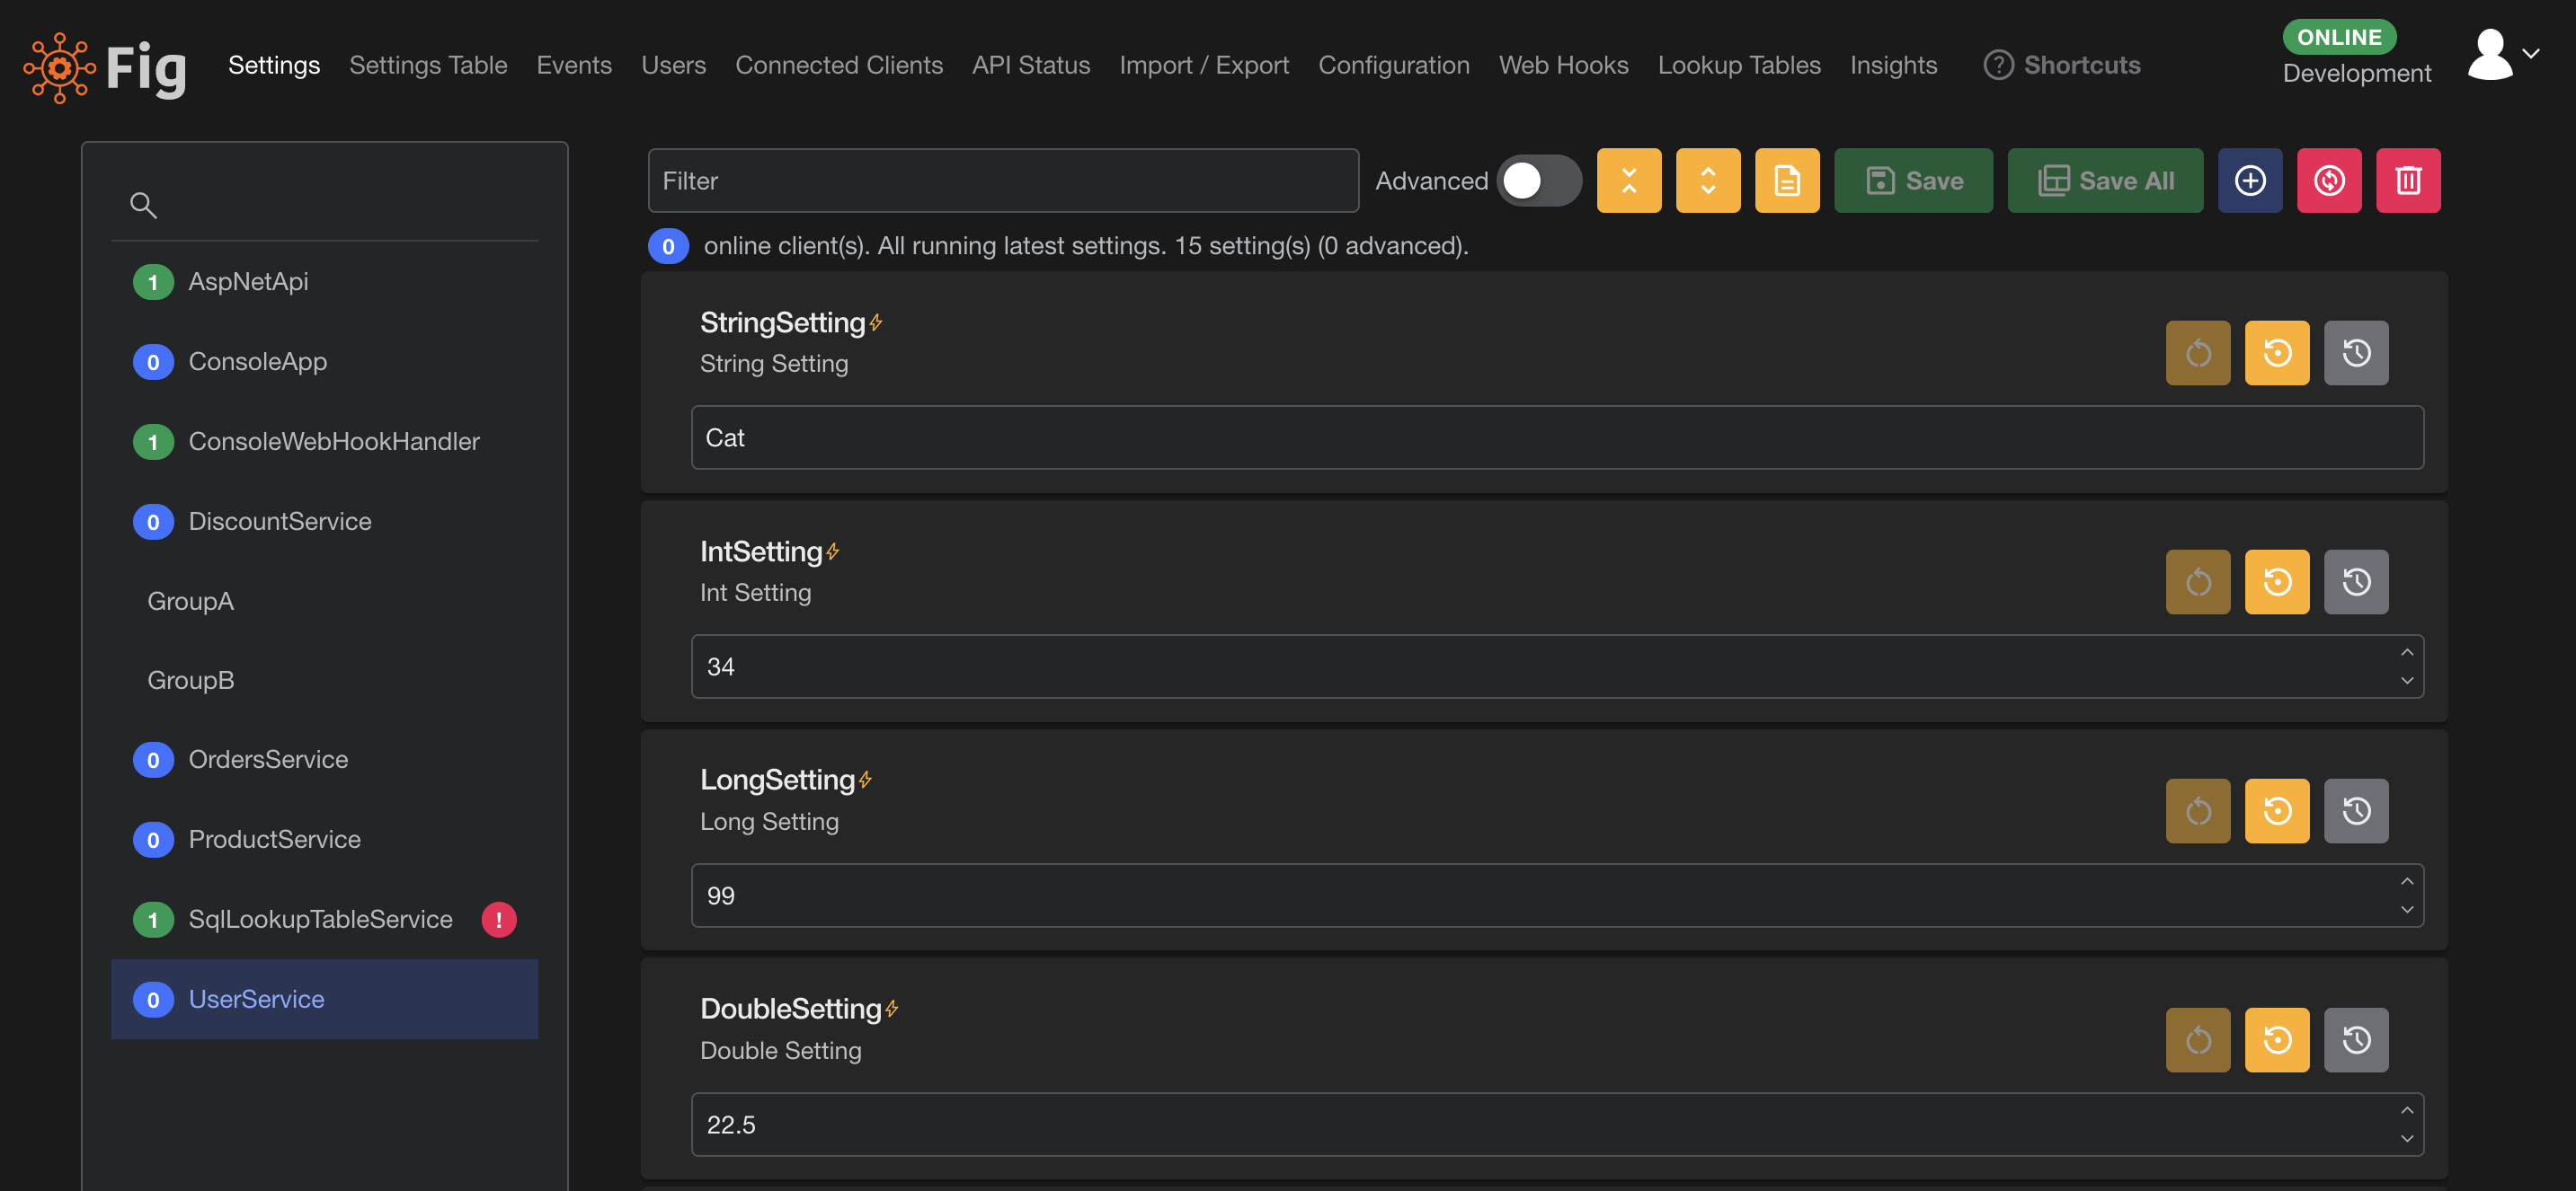Open history for DoubleSetting

coord(2356,1039)
